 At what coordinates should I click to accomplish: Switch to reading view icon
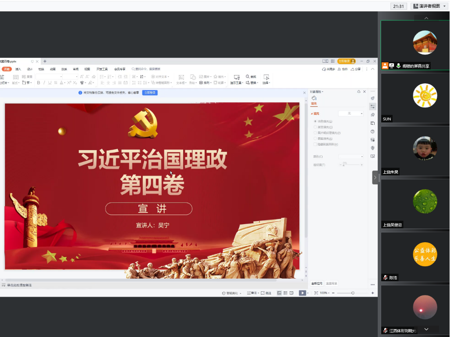[291, 293]
